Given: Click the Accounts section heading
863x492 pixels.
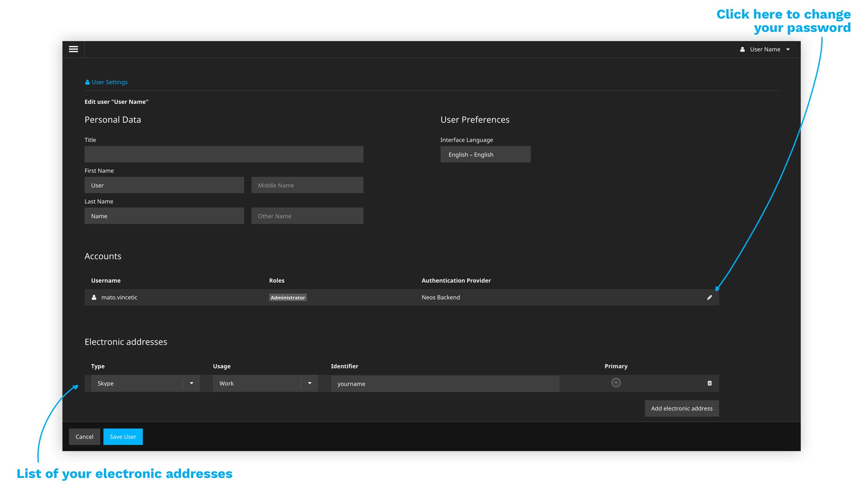Looking at the screenshot, I should (103, 256).
